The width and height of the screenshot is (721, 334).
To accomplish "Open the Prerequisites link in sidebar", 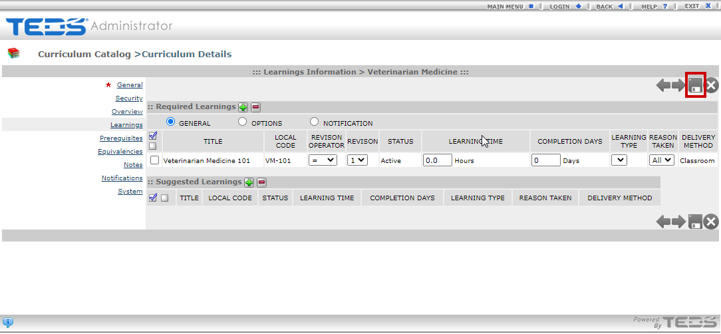I will coord(121,138).
